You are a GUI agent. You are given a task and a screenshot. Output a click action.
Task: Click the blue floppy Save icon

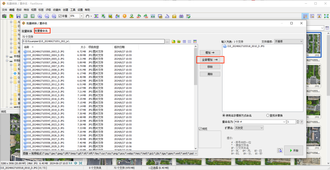18,16
